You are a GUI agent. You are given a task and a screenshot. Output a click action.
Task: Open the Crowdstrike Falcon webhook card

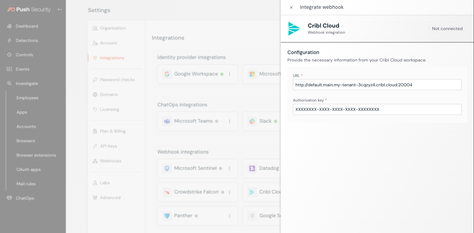198,192
